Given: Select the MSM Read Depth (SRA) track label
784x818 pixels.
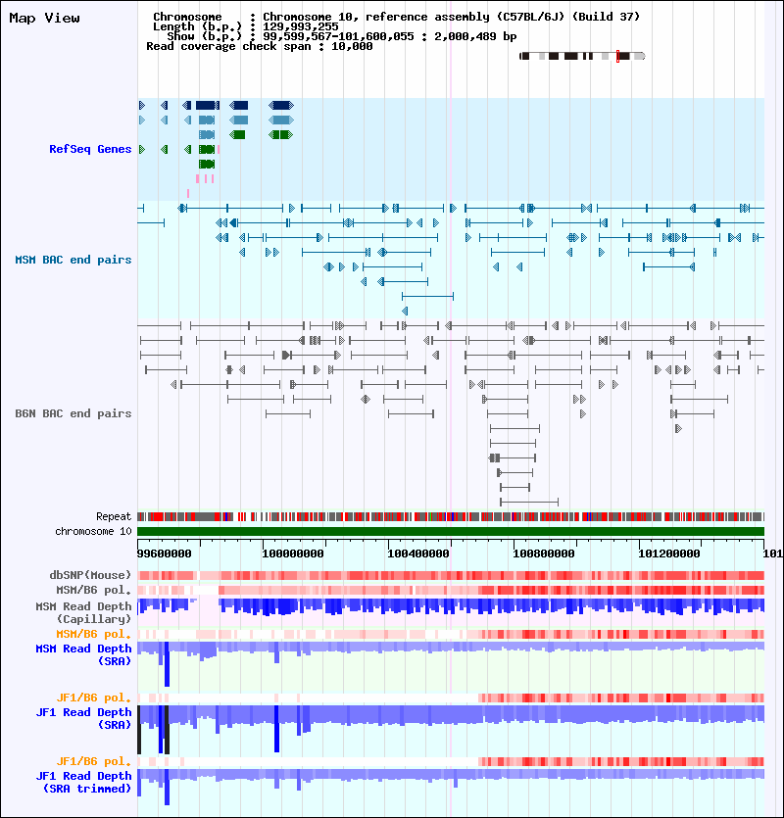Looking at the screenshot, I should tap(83, 654).
